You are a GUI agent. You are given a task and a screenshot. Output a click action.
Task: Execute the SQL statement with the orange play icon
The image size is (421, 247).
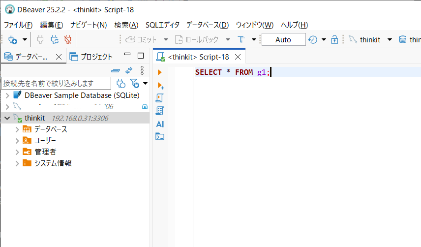click(160, 72)
